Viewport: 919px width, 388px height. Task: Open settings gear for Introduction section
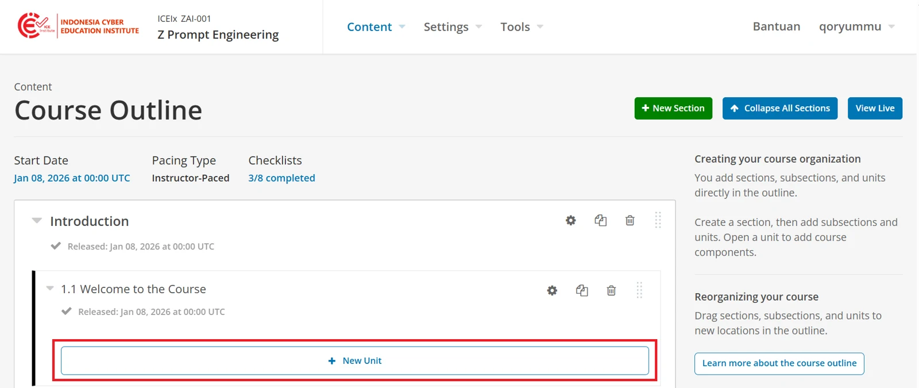(x=570, y=221)
